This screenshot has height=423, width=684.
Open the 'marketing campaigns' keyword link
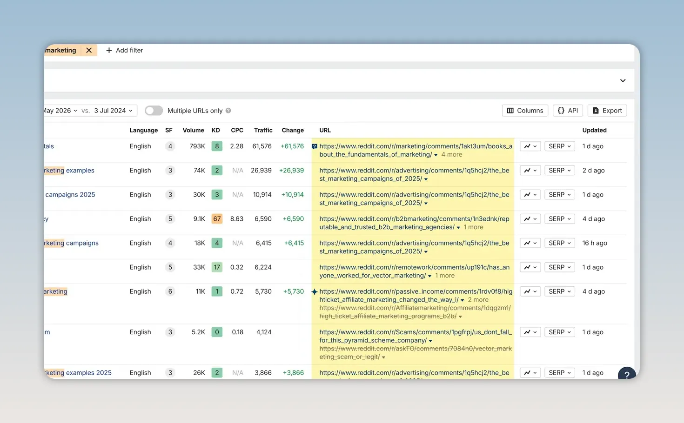pyautogui.click(x=72, y=243)
